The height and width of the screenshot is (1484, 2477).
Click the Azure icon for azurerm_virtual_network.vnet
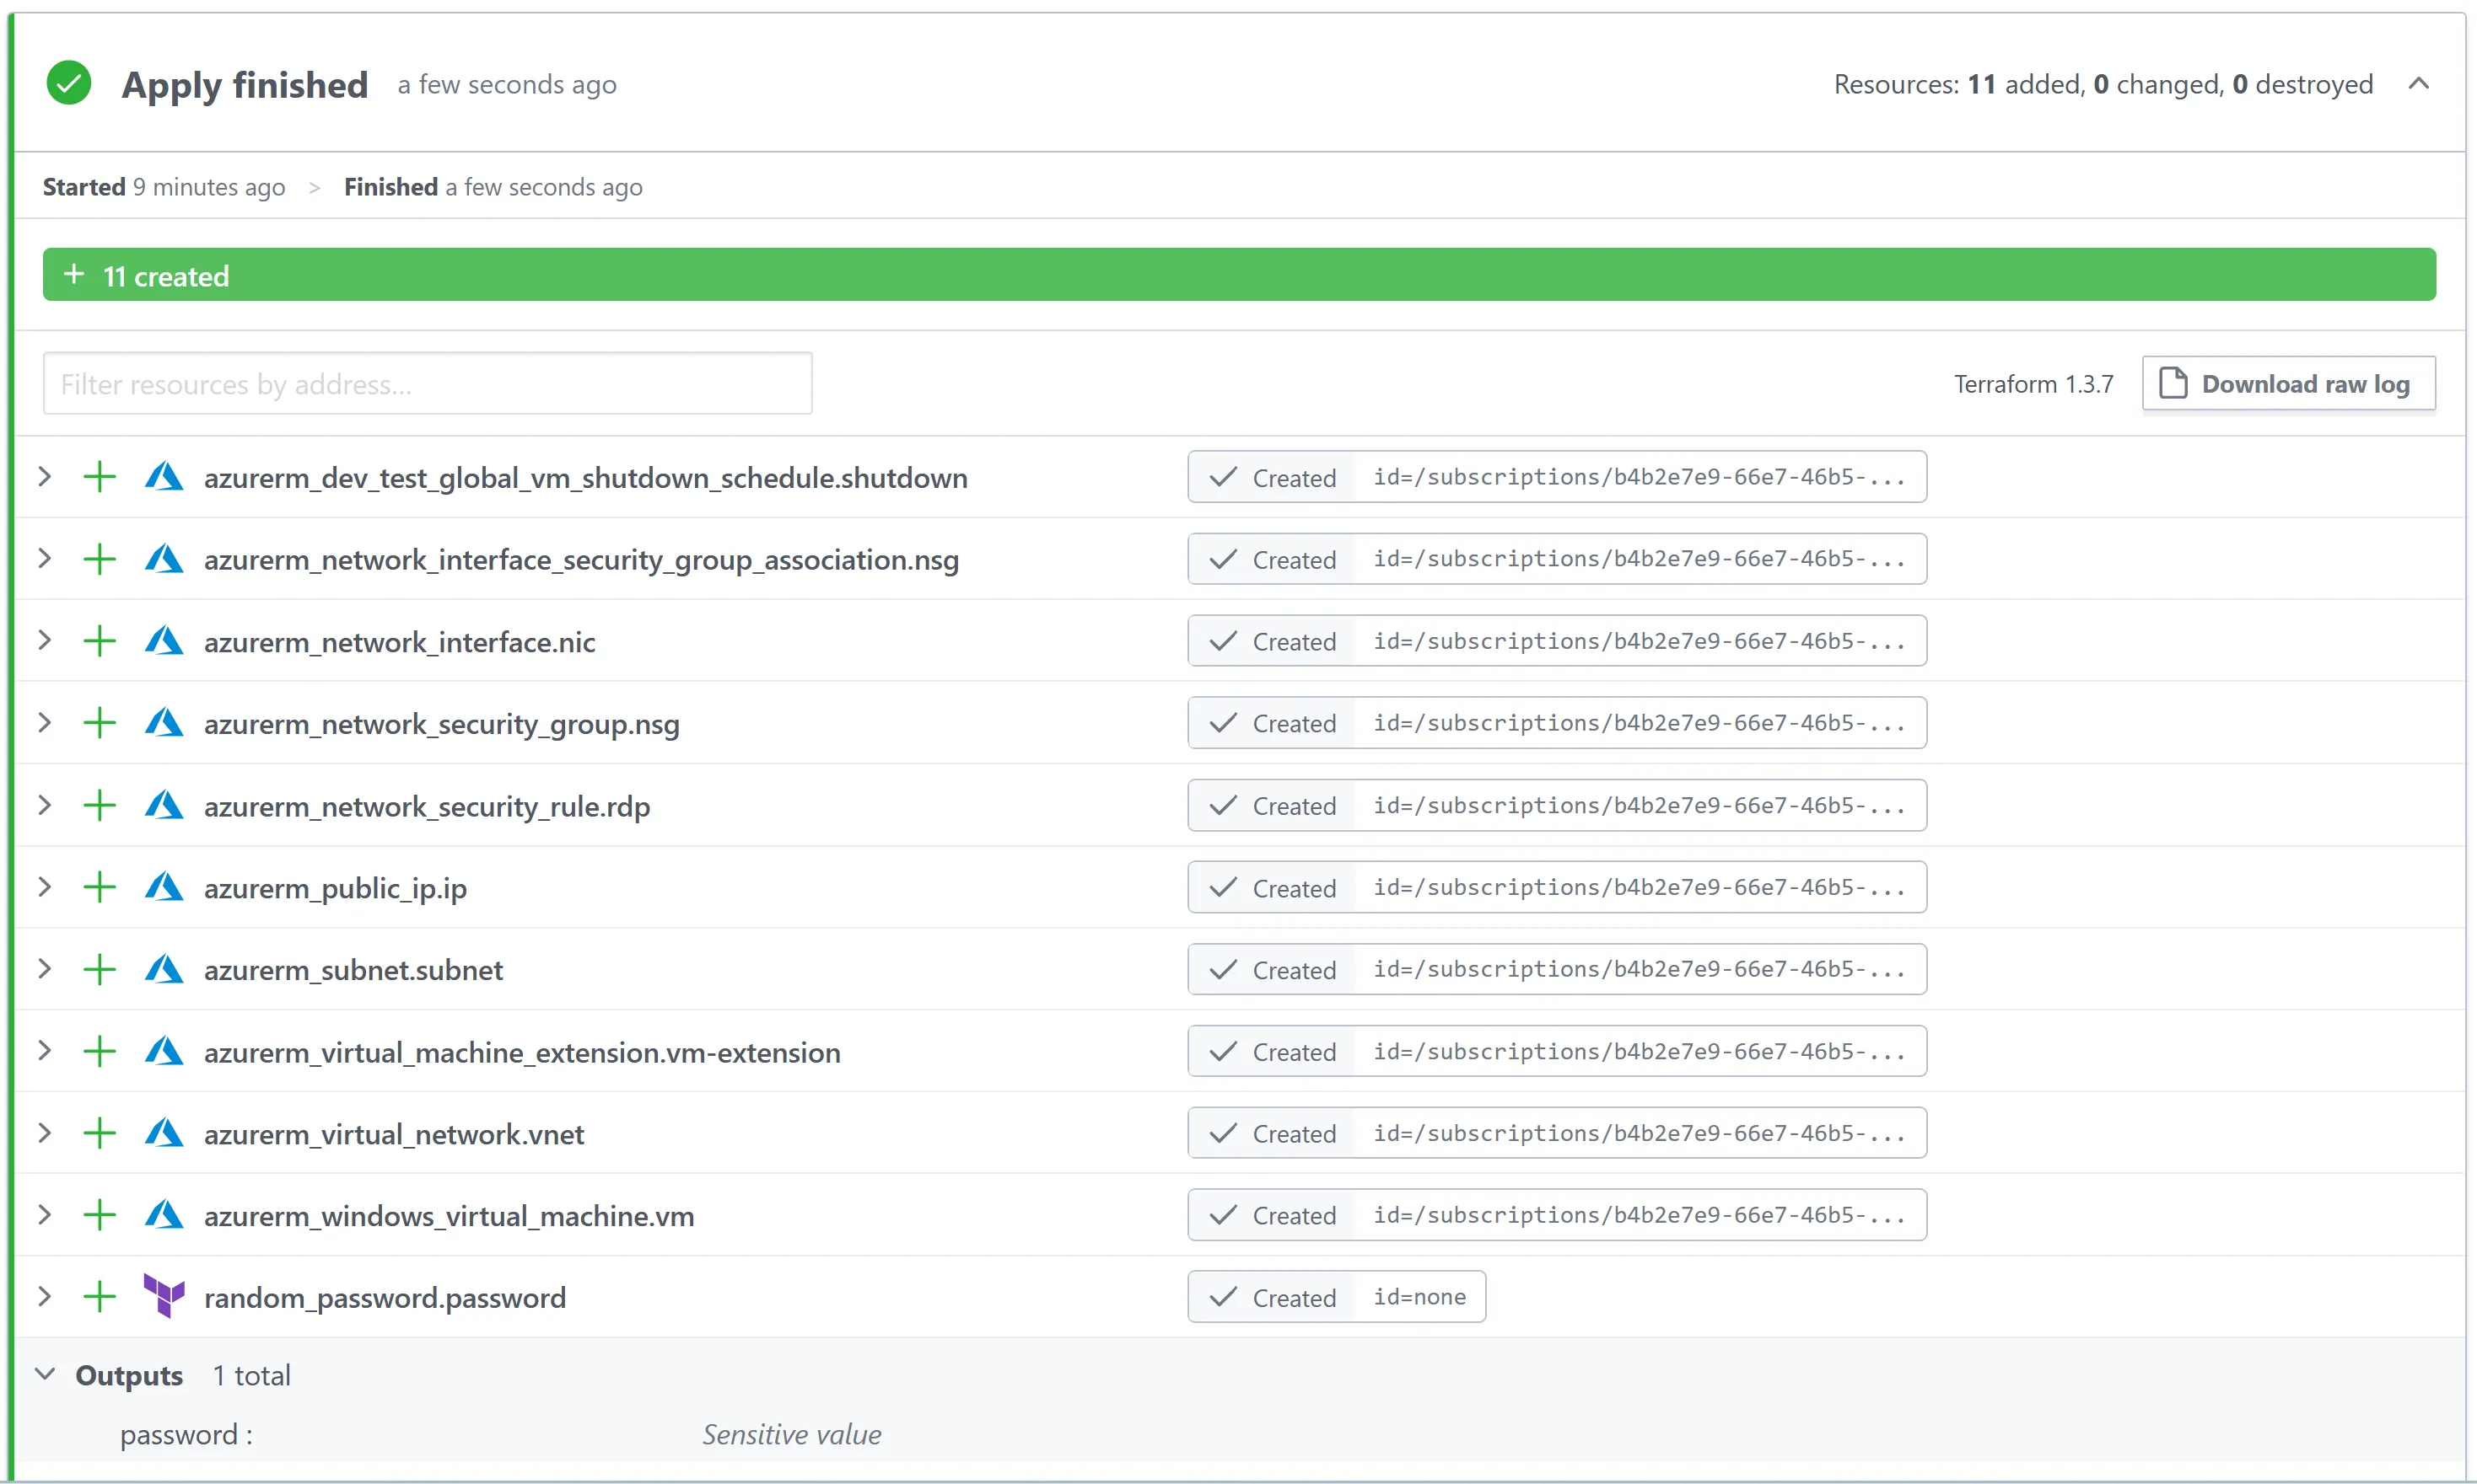(164, 1133)
